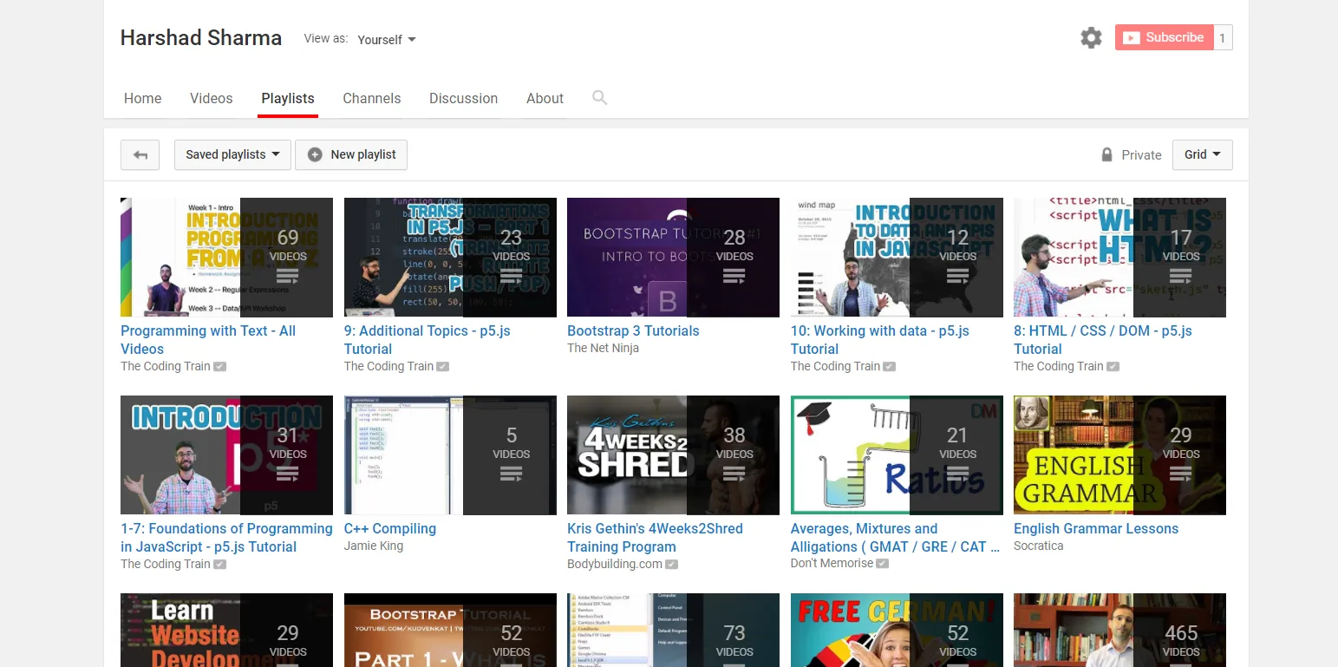Click playlist icon on 1-7: Foundations thumbnail

point(287,474)
